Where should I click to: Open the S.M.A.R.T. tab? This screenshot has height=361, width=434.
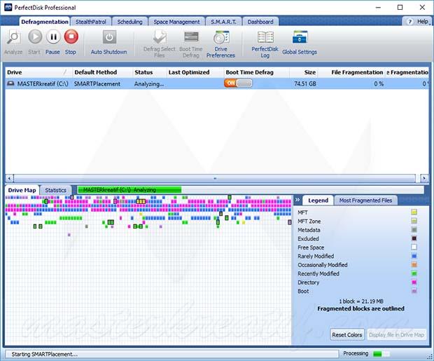tap(223, 22)
